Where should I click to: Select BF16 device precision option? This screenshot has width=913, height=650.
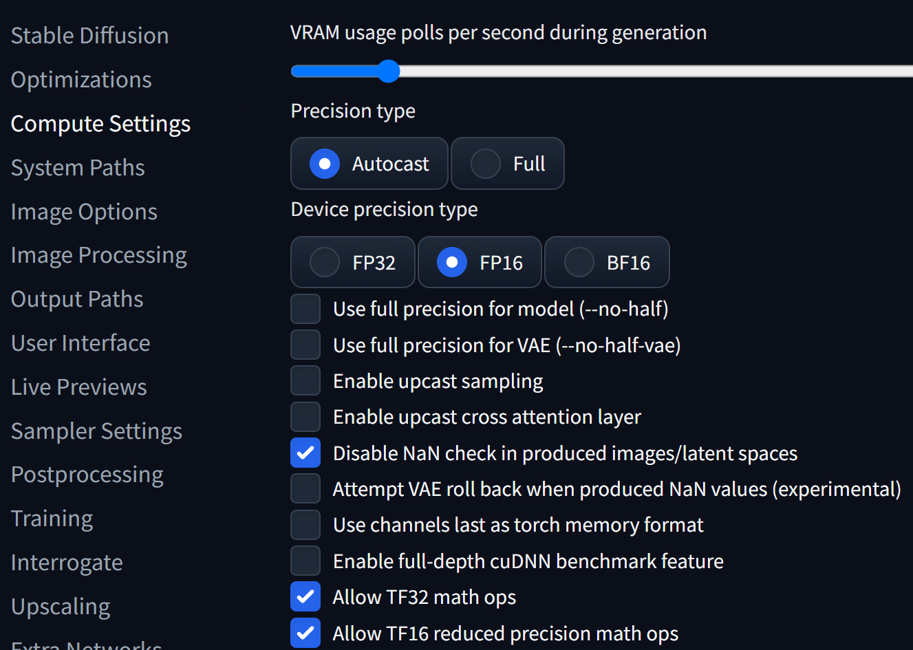click(579, 262)
